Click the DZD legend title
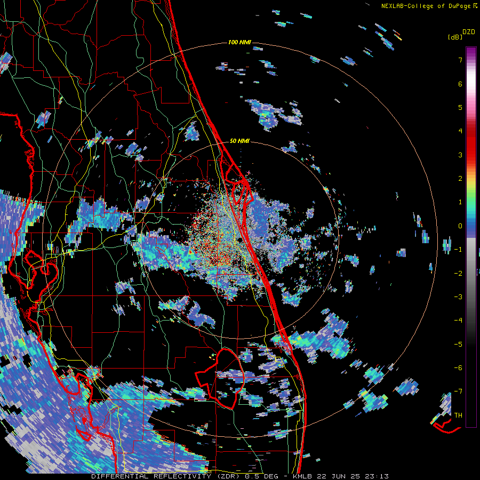The width and height of the screenshot is (480, 480). tap(469, 32)
